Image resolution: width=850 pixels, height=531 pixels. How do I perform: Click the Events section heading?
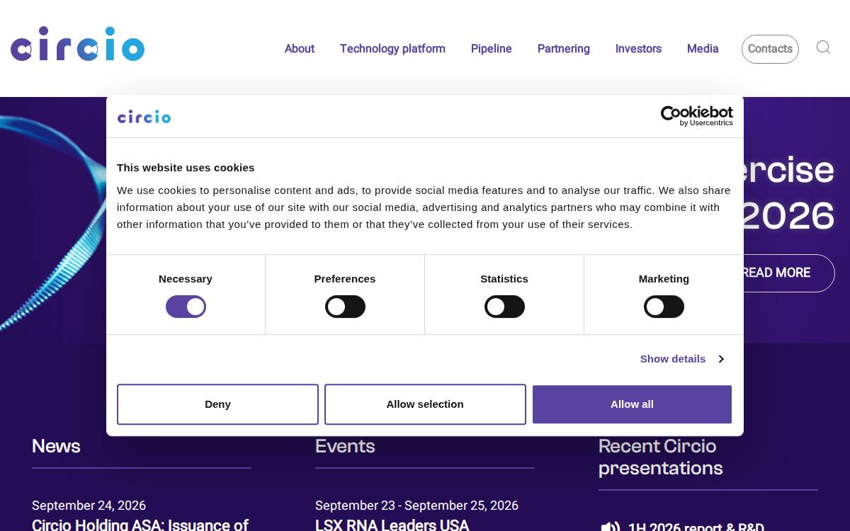coord(345,446)
